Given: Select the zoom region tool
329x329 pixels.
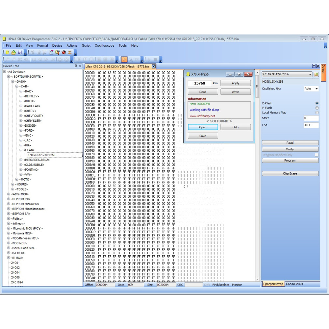Looking at the screenshot, I should pos(131,59).
